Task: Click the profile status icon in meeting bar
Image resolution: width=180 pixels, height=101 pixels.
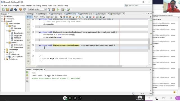Action: pos(65,98)
